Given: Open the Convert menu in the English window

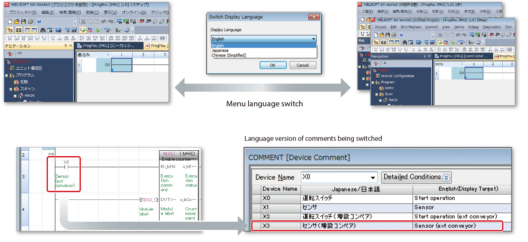Looking at the screenshot, I should coord(432,27).
